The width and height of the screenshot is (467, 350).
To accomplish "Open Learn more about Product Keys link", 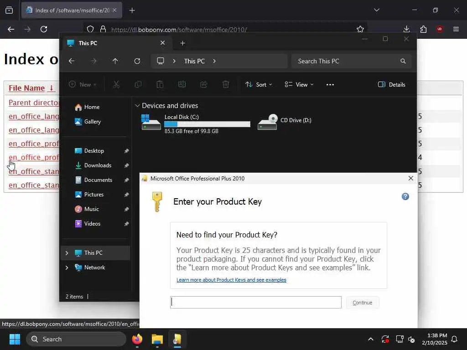I will click(231, 280).
